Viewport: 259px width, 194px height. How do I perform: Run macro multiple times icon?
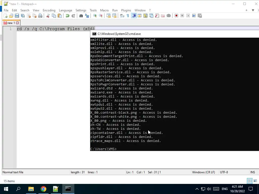[194, 16]
